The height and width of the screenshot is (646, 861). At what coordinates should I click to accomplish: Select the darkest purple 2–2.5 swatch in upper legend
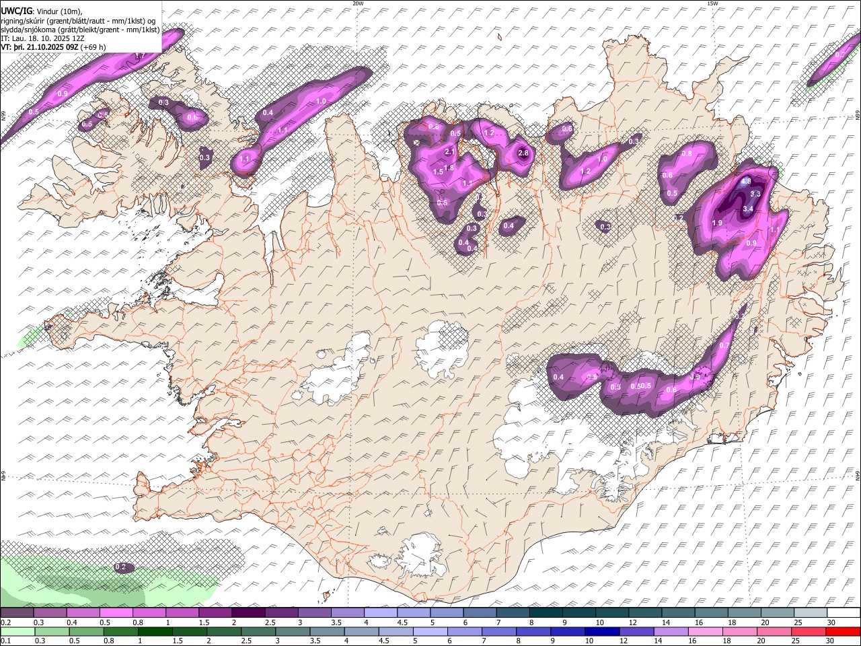click(249, 613)
